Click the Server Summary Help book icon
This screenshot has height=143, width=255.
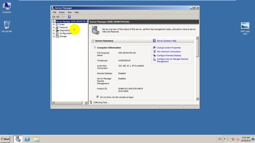pos(154,41)
